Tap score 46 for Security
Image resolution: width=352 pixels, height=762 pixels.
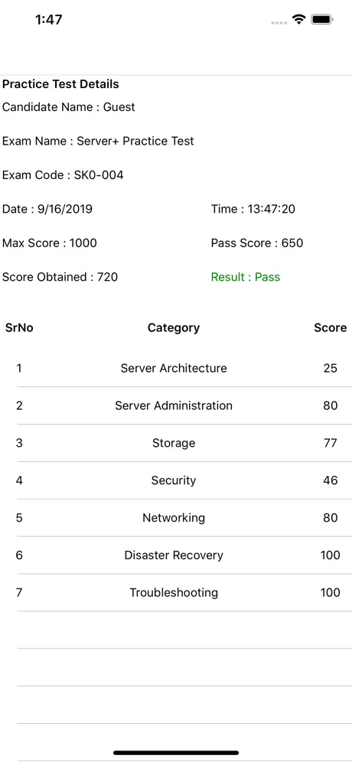point(330,480)
